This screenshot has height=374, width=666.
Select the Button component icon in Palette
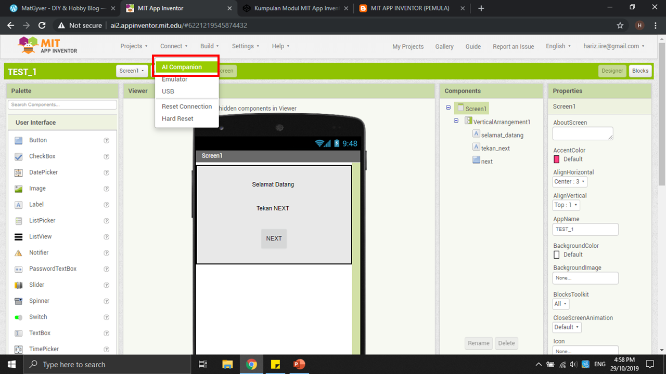tap(19, 140)
